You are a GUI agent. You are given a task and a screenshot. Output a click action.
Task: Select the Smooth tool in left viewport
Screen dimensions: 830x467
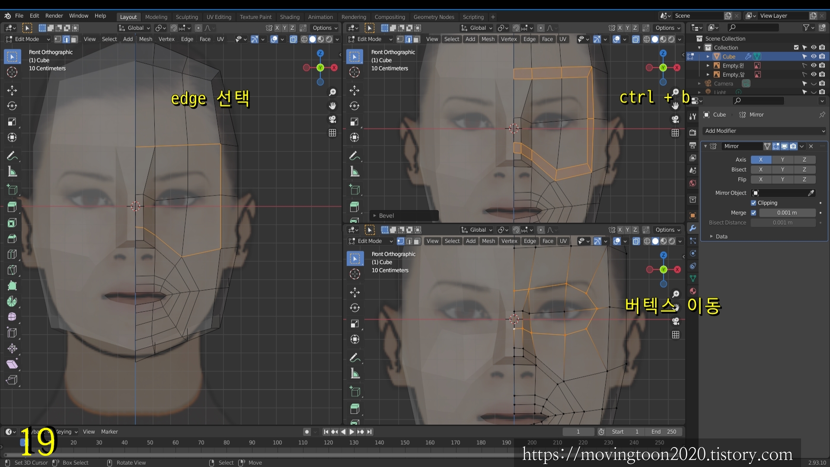pos(12,317)
